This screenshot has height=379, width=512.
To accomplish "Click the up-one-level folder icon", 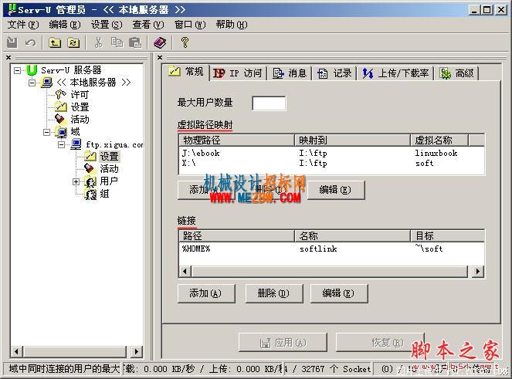I will (55, 42).
